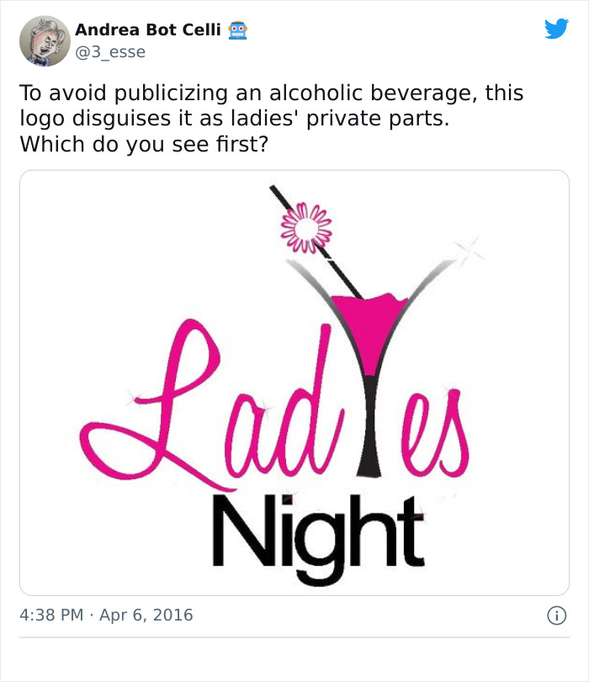The image size is (589, 682).
Task: Click the username 'Andrea Bot Celli'
Action: [x=149, y=28]
